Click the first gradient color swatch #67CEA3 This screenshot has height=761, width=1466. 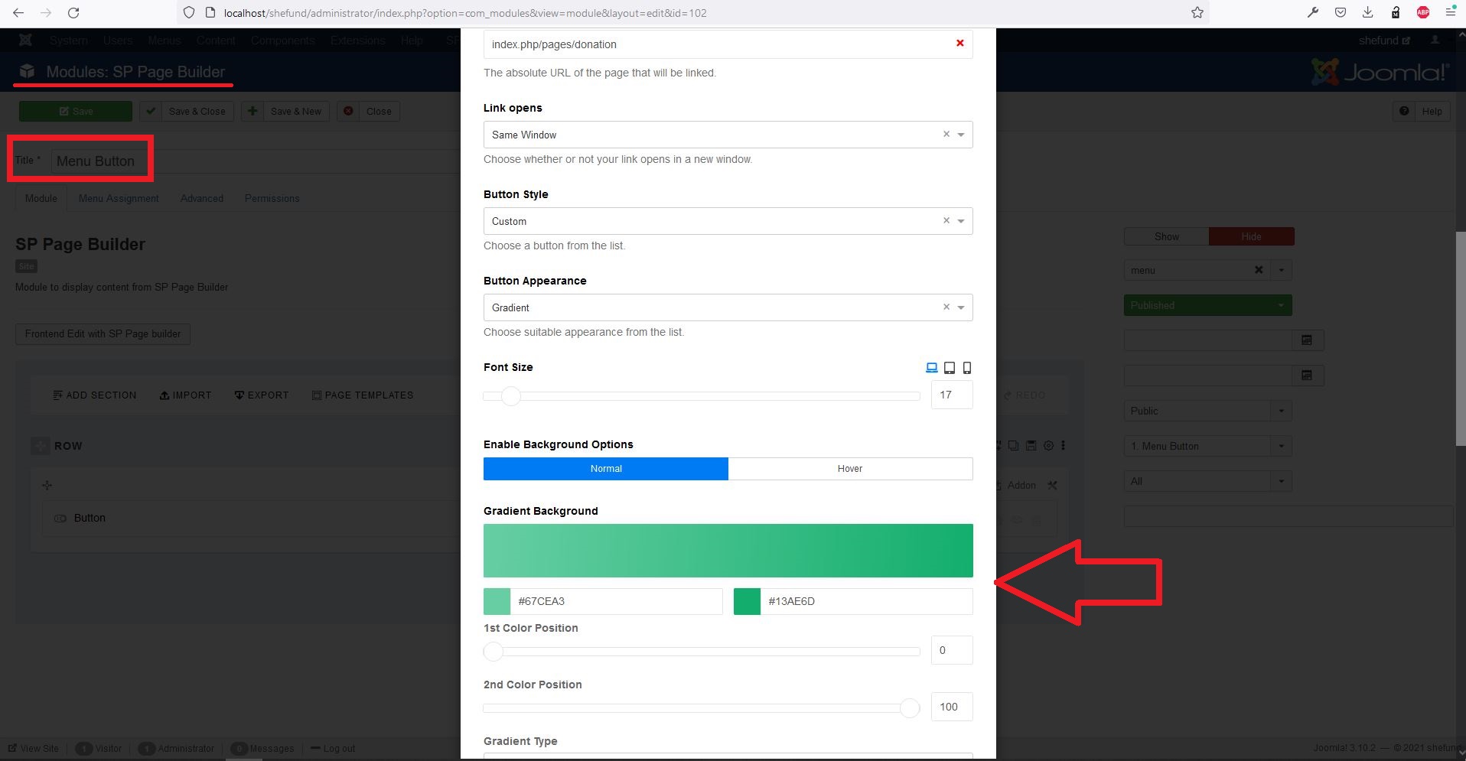497,601
